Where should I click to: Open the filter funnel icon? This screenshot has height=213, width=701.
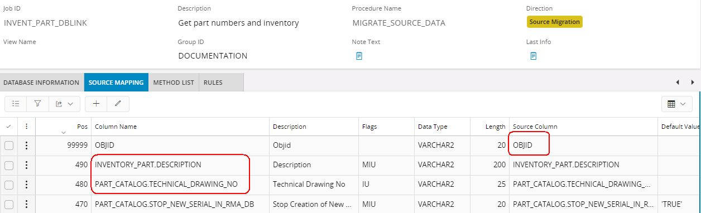[x=37, y=104]
